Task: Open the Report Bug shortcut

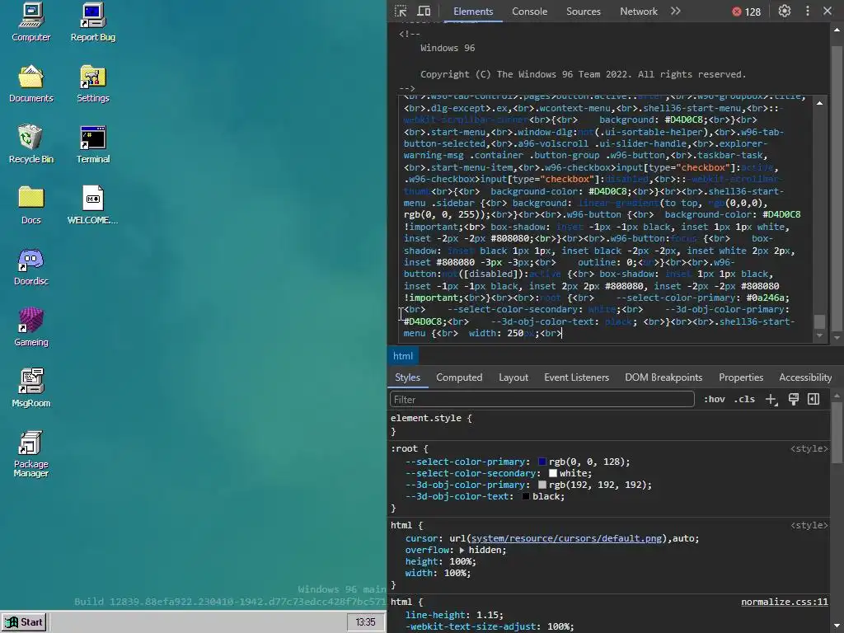Action: (92, 22)
